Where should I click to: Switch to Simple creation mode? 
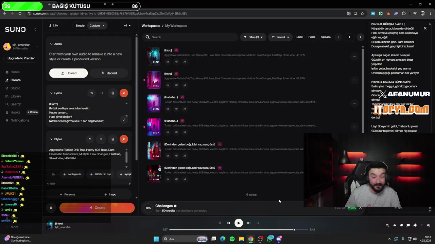pos(80,26)
